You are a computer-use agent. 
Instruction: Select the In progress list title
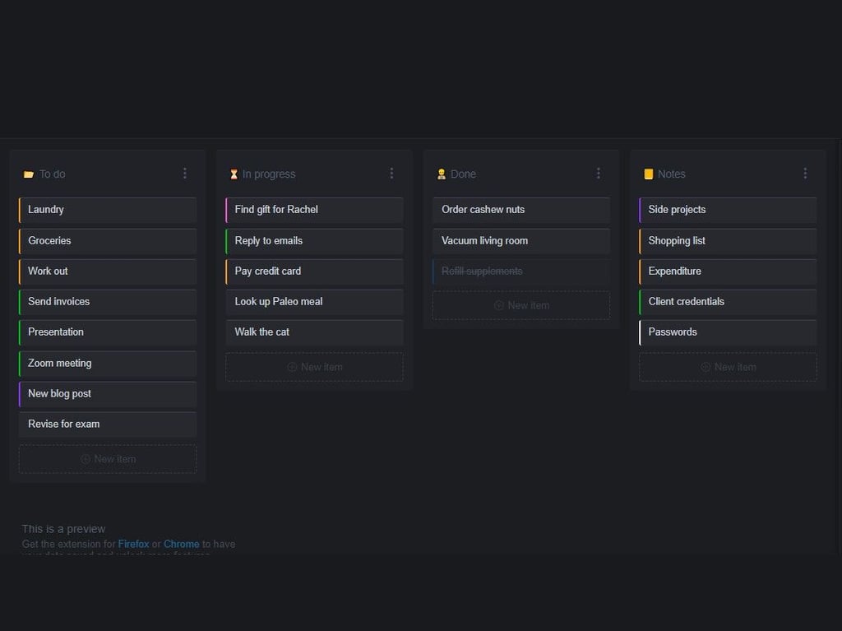point(269,174)
